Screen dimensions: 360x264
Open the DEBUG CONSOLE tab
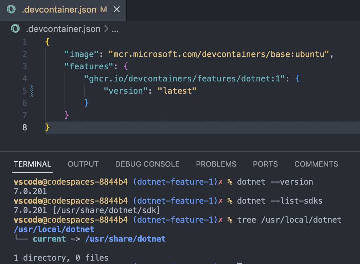147,164
